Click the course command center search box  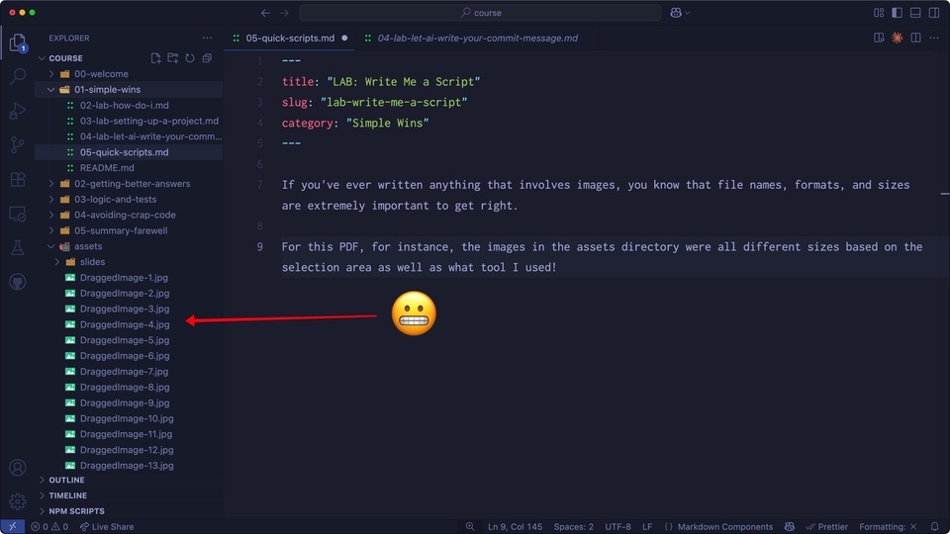[480, 13]
